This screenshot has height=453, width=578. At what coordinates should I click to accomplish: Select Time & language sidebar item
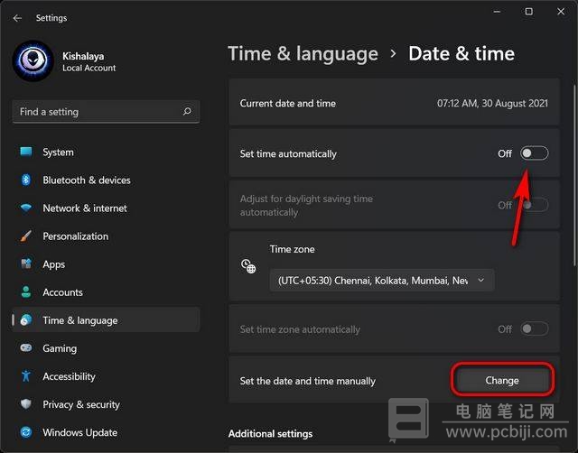tap(107, 320)
